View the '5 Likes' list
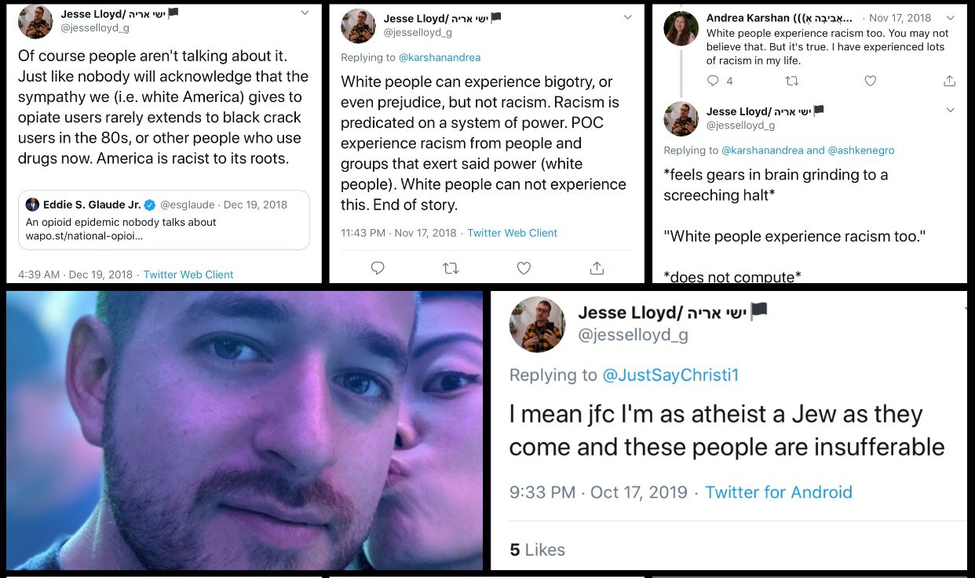 [537, 550]
